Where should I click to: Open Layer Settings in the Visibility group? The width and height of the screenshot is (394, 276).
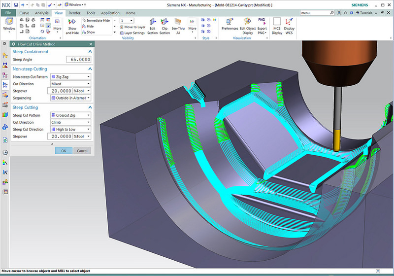131,33
